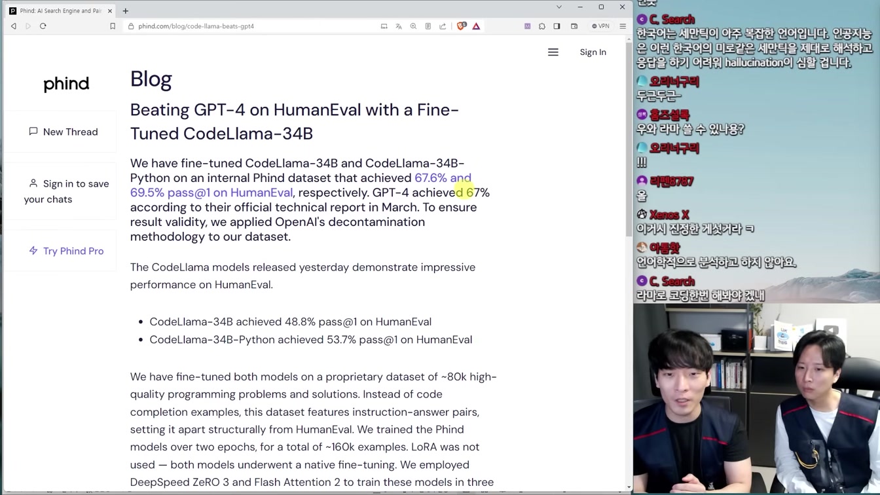Reload the Phind blog page
Image resolution: width=880 pixels, height=495 pixels.
point(43,26)
